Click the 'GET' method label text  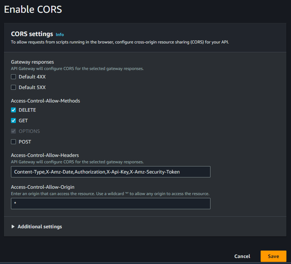[x=23, y=121]
